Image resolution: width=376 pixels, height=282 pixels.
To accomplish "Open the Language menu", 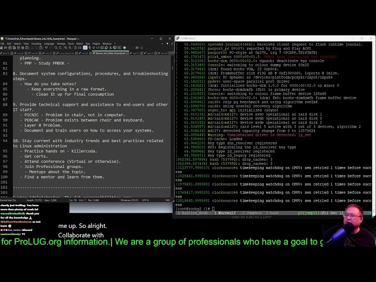I will click(x=49, y=43).
